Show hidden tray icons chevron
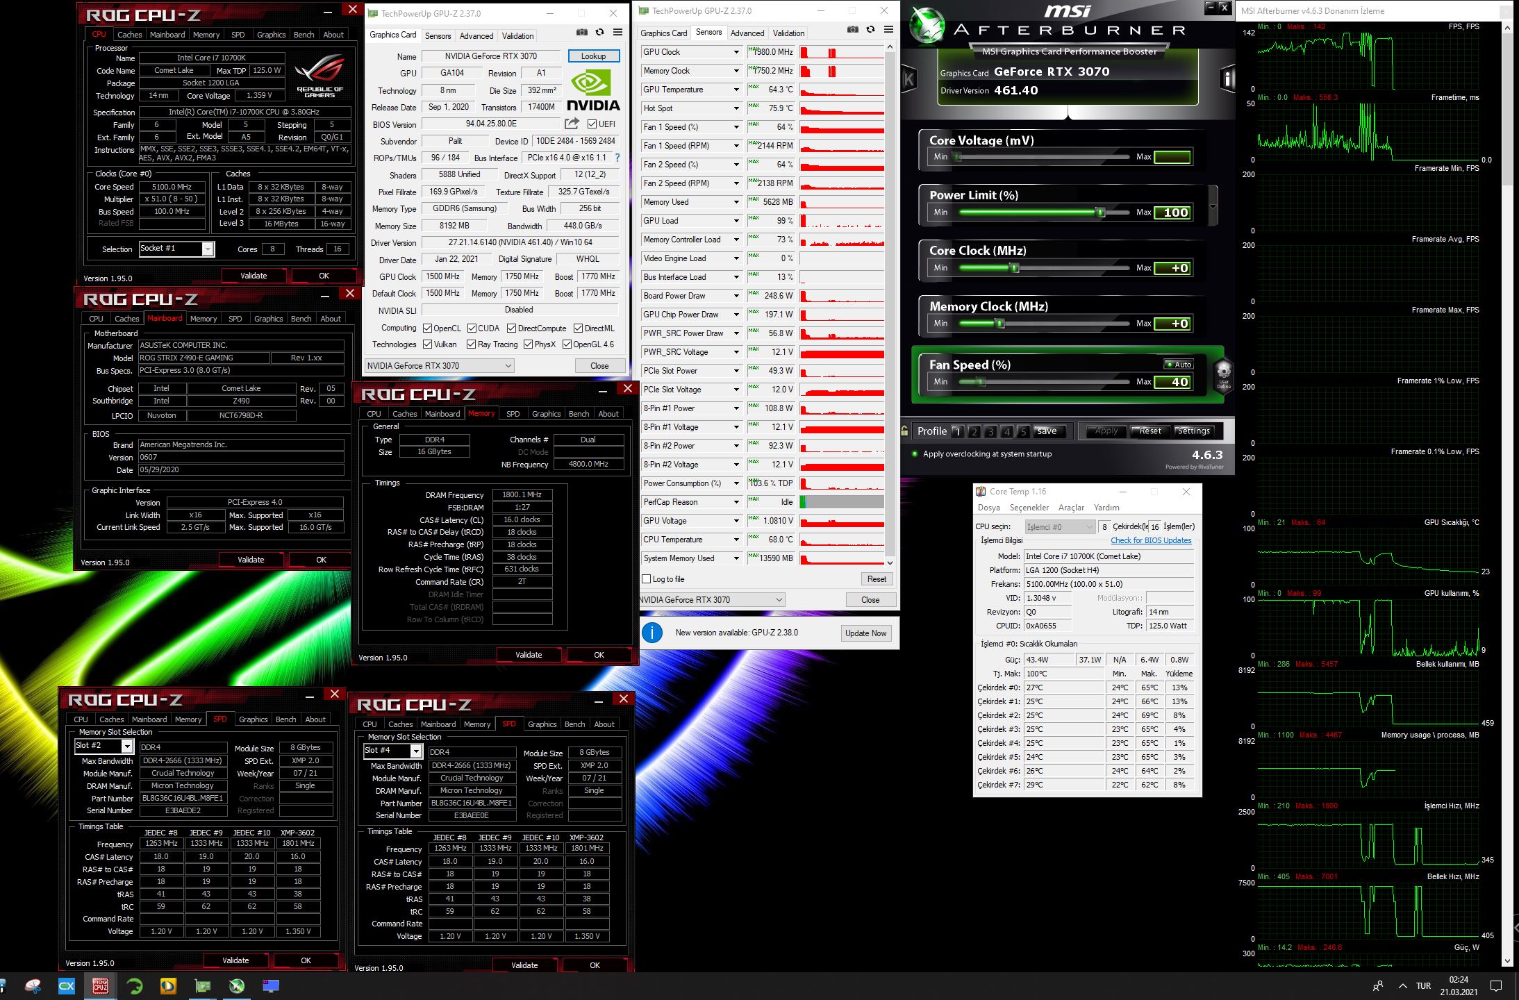Viewport: 1519px width, 1000px height. [1403, 986]
